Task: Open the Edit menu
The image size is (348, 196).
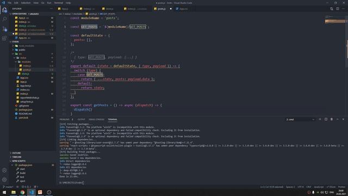Action: click(16, 3)
